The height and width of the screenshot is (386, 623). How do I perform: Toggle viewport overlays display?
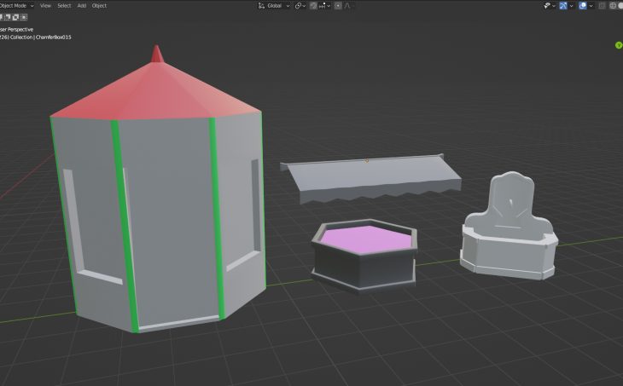[x=583, y=5]
